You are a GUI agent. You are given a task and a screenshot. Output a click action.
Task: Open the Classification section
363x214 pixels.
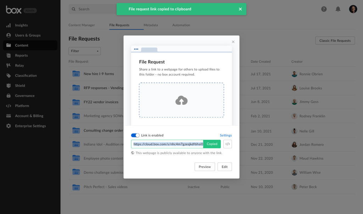tap(26, 75)
